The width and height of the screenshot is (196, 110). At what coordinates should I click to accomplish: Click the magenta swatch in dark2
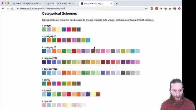59,83
